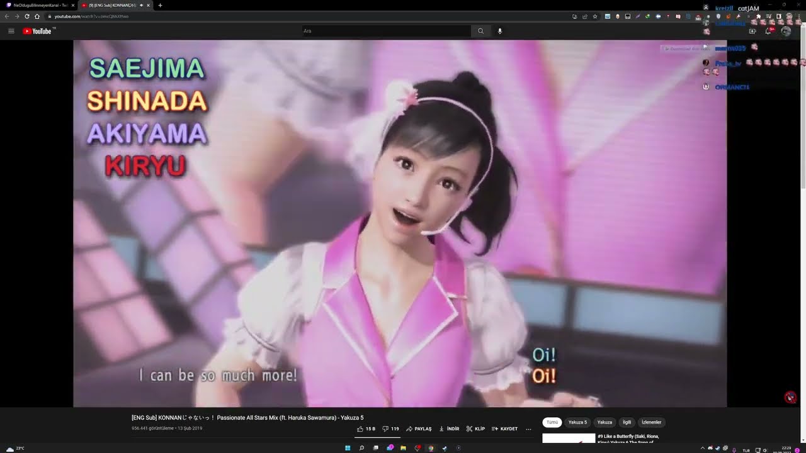
Task: Click the KAYDET save button
Action: point(504,428)
